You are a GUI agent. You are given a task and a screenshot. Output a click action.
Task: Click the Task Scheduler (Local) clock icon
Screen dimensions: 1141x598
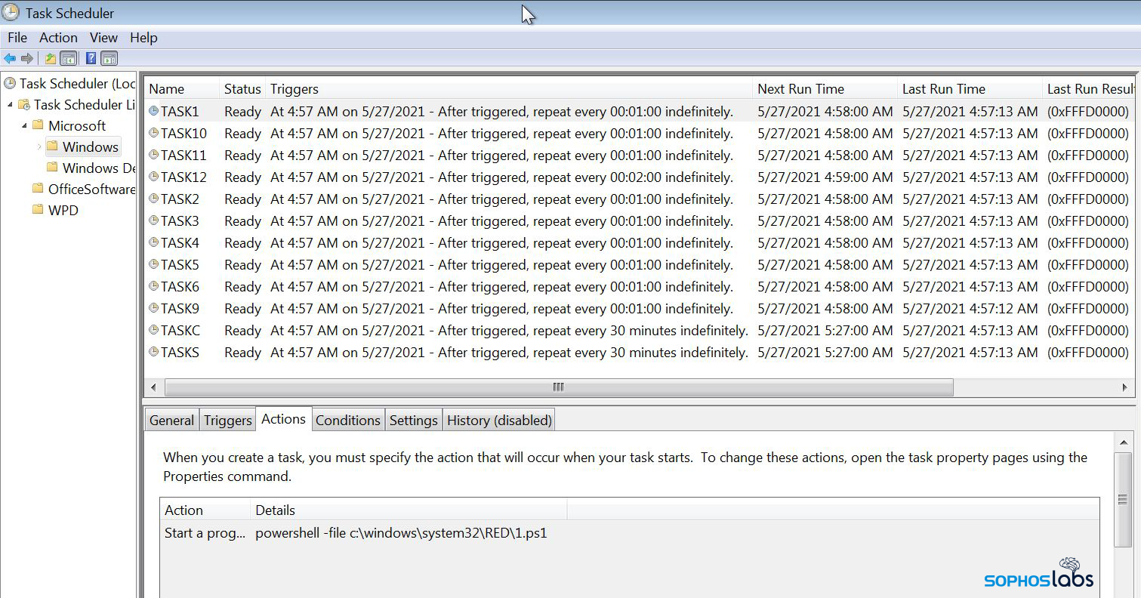pos(10,83)
